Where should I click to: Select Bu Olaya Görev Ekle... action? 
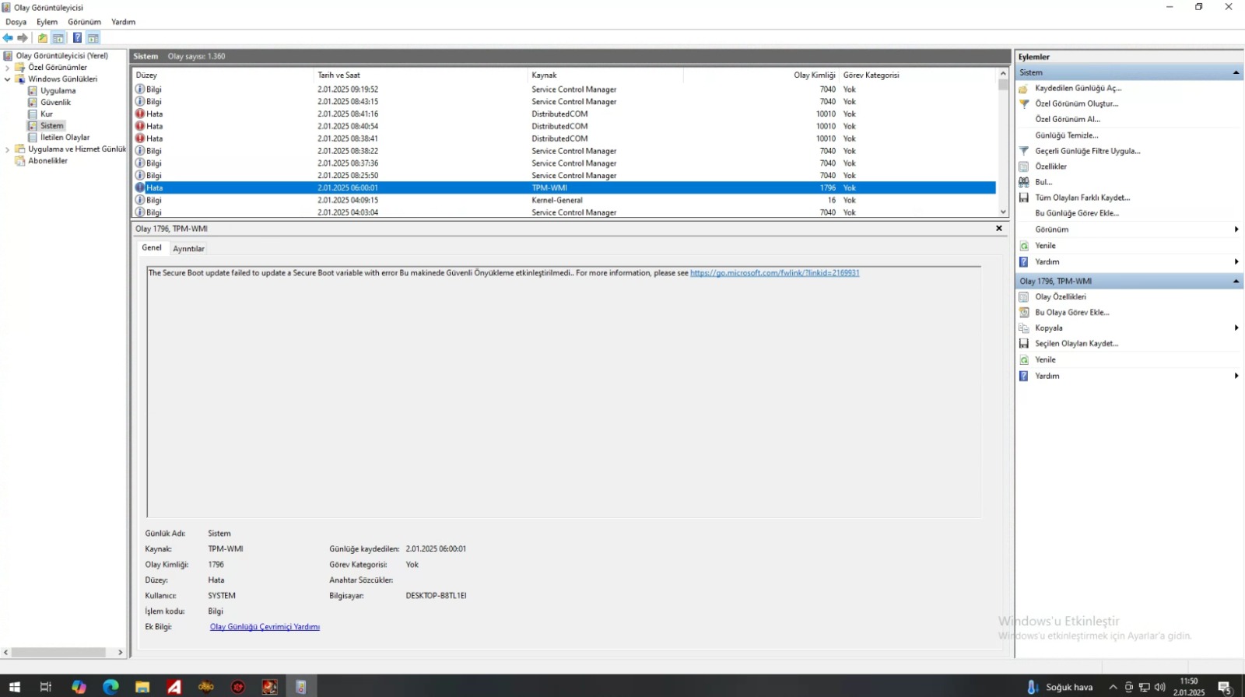coord(1071,313)
